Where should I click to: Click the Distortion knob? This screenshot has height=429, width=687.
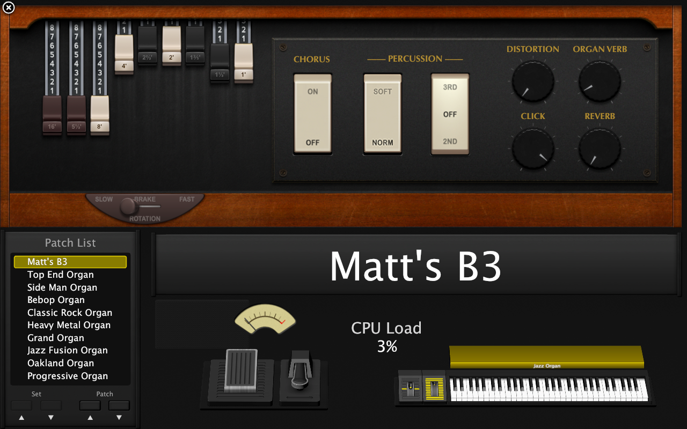(532, 82)
